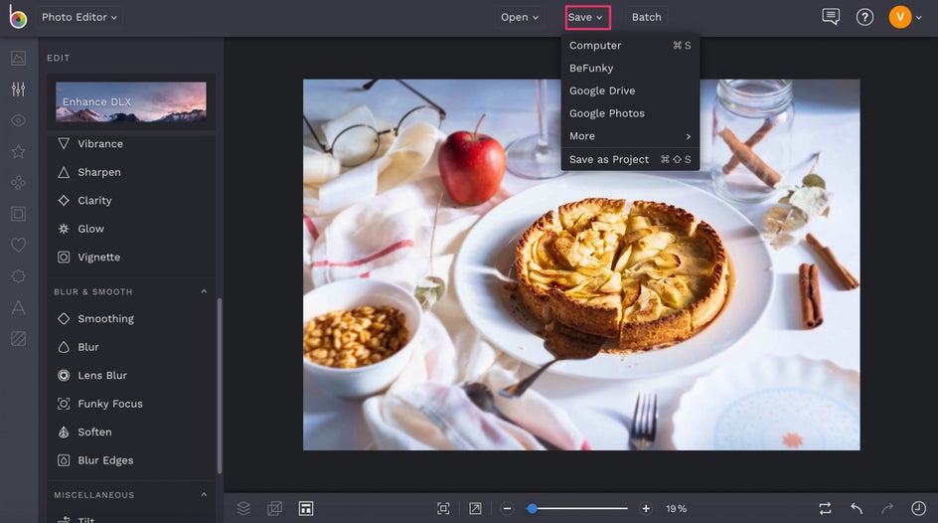Select the Smoothing tool
Image resolution: width=938 pixels, height=523 pixels.
click(x=131, y=319)
